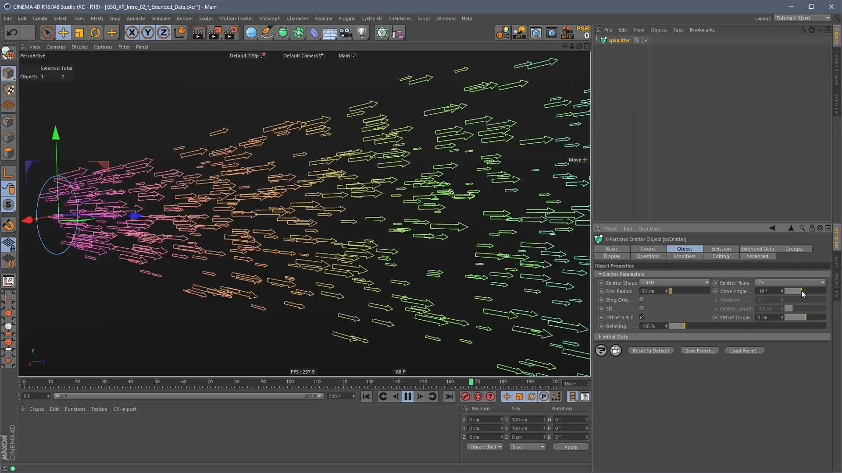Switch to the Emission tab
The image size is (842, 473).
[x=721, y=249]
